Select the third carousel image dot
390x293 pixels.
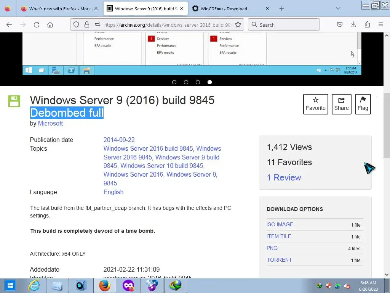point(198,82)
